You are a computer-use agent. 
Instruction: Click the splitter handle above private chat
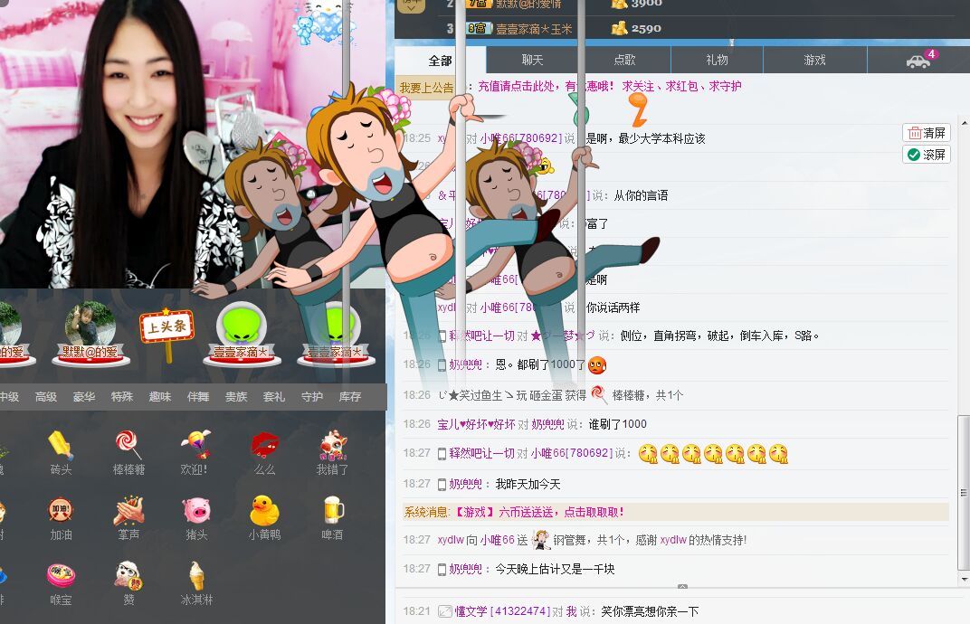(682, 586)
